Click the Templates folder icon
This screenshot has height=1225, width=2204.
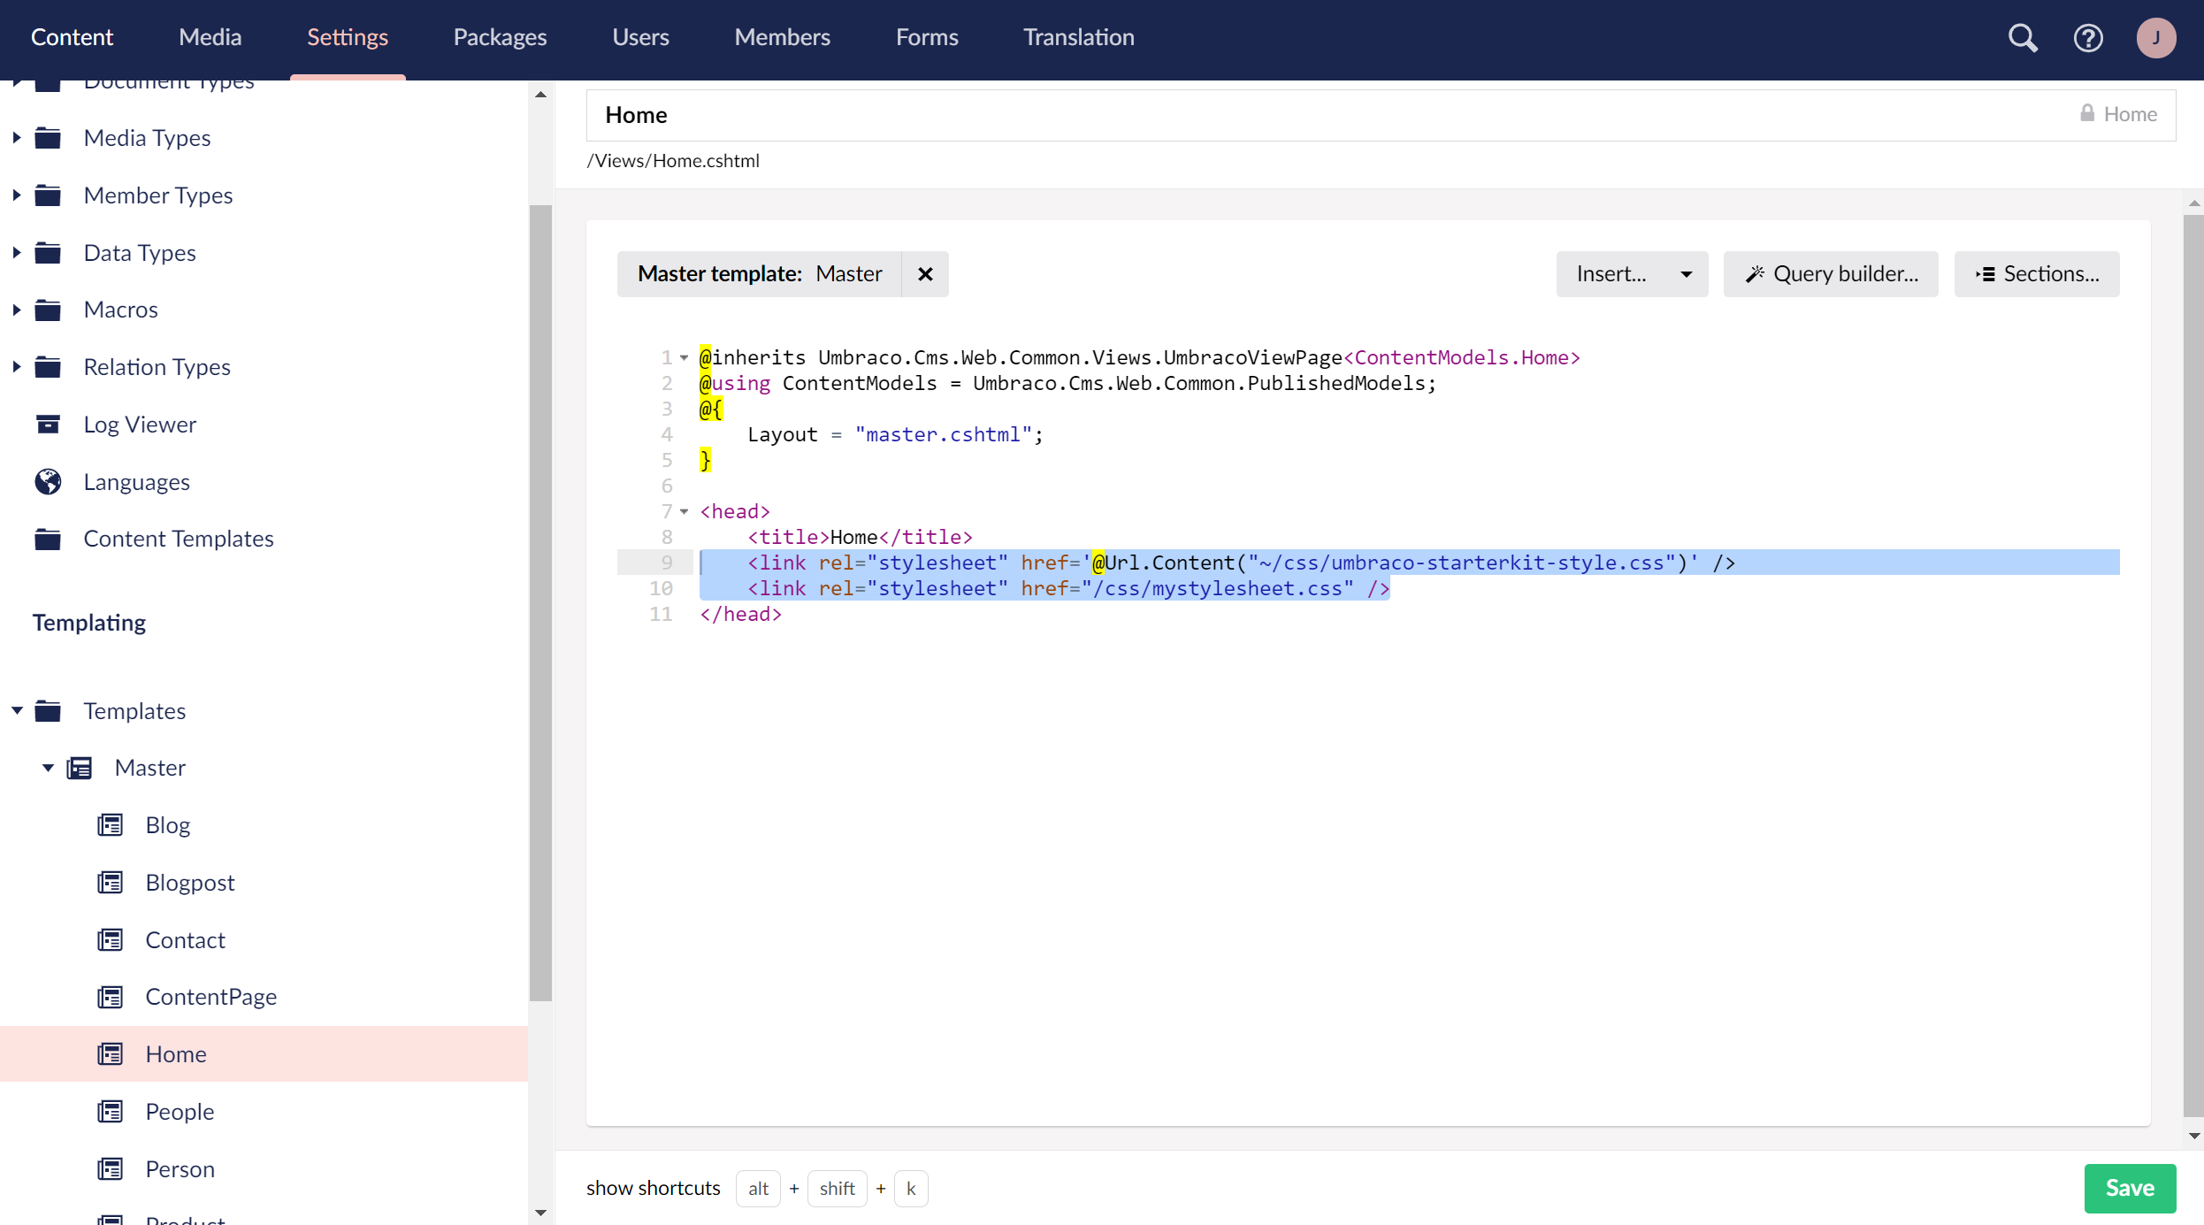tap(48, 711)
